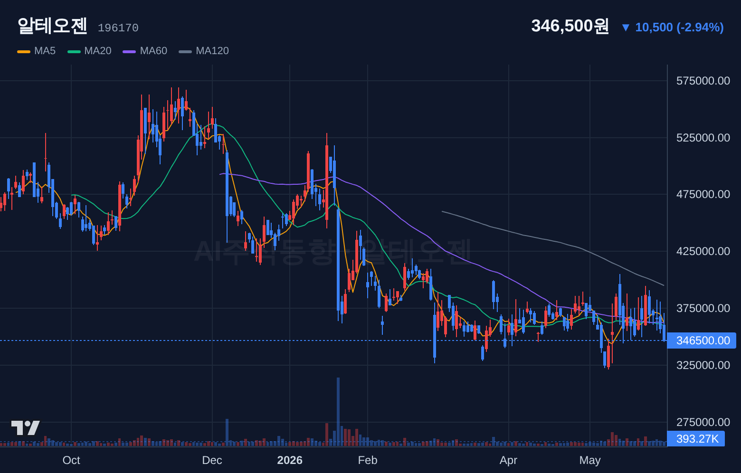
Task: Click the blue down-triangle price change icon
Action: tap(626, 28)
